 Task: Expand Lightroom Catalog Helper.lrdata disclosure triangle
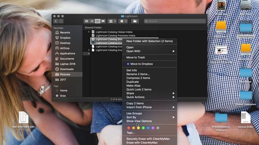pyautogui.click(x=89, y=32)
